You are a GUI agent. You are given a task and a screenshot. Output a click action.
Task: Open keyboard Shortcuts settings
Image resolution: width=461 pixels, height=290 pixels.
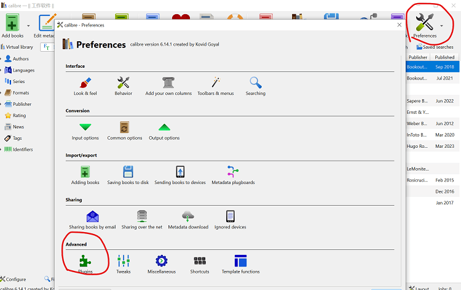tap(200, 264)
